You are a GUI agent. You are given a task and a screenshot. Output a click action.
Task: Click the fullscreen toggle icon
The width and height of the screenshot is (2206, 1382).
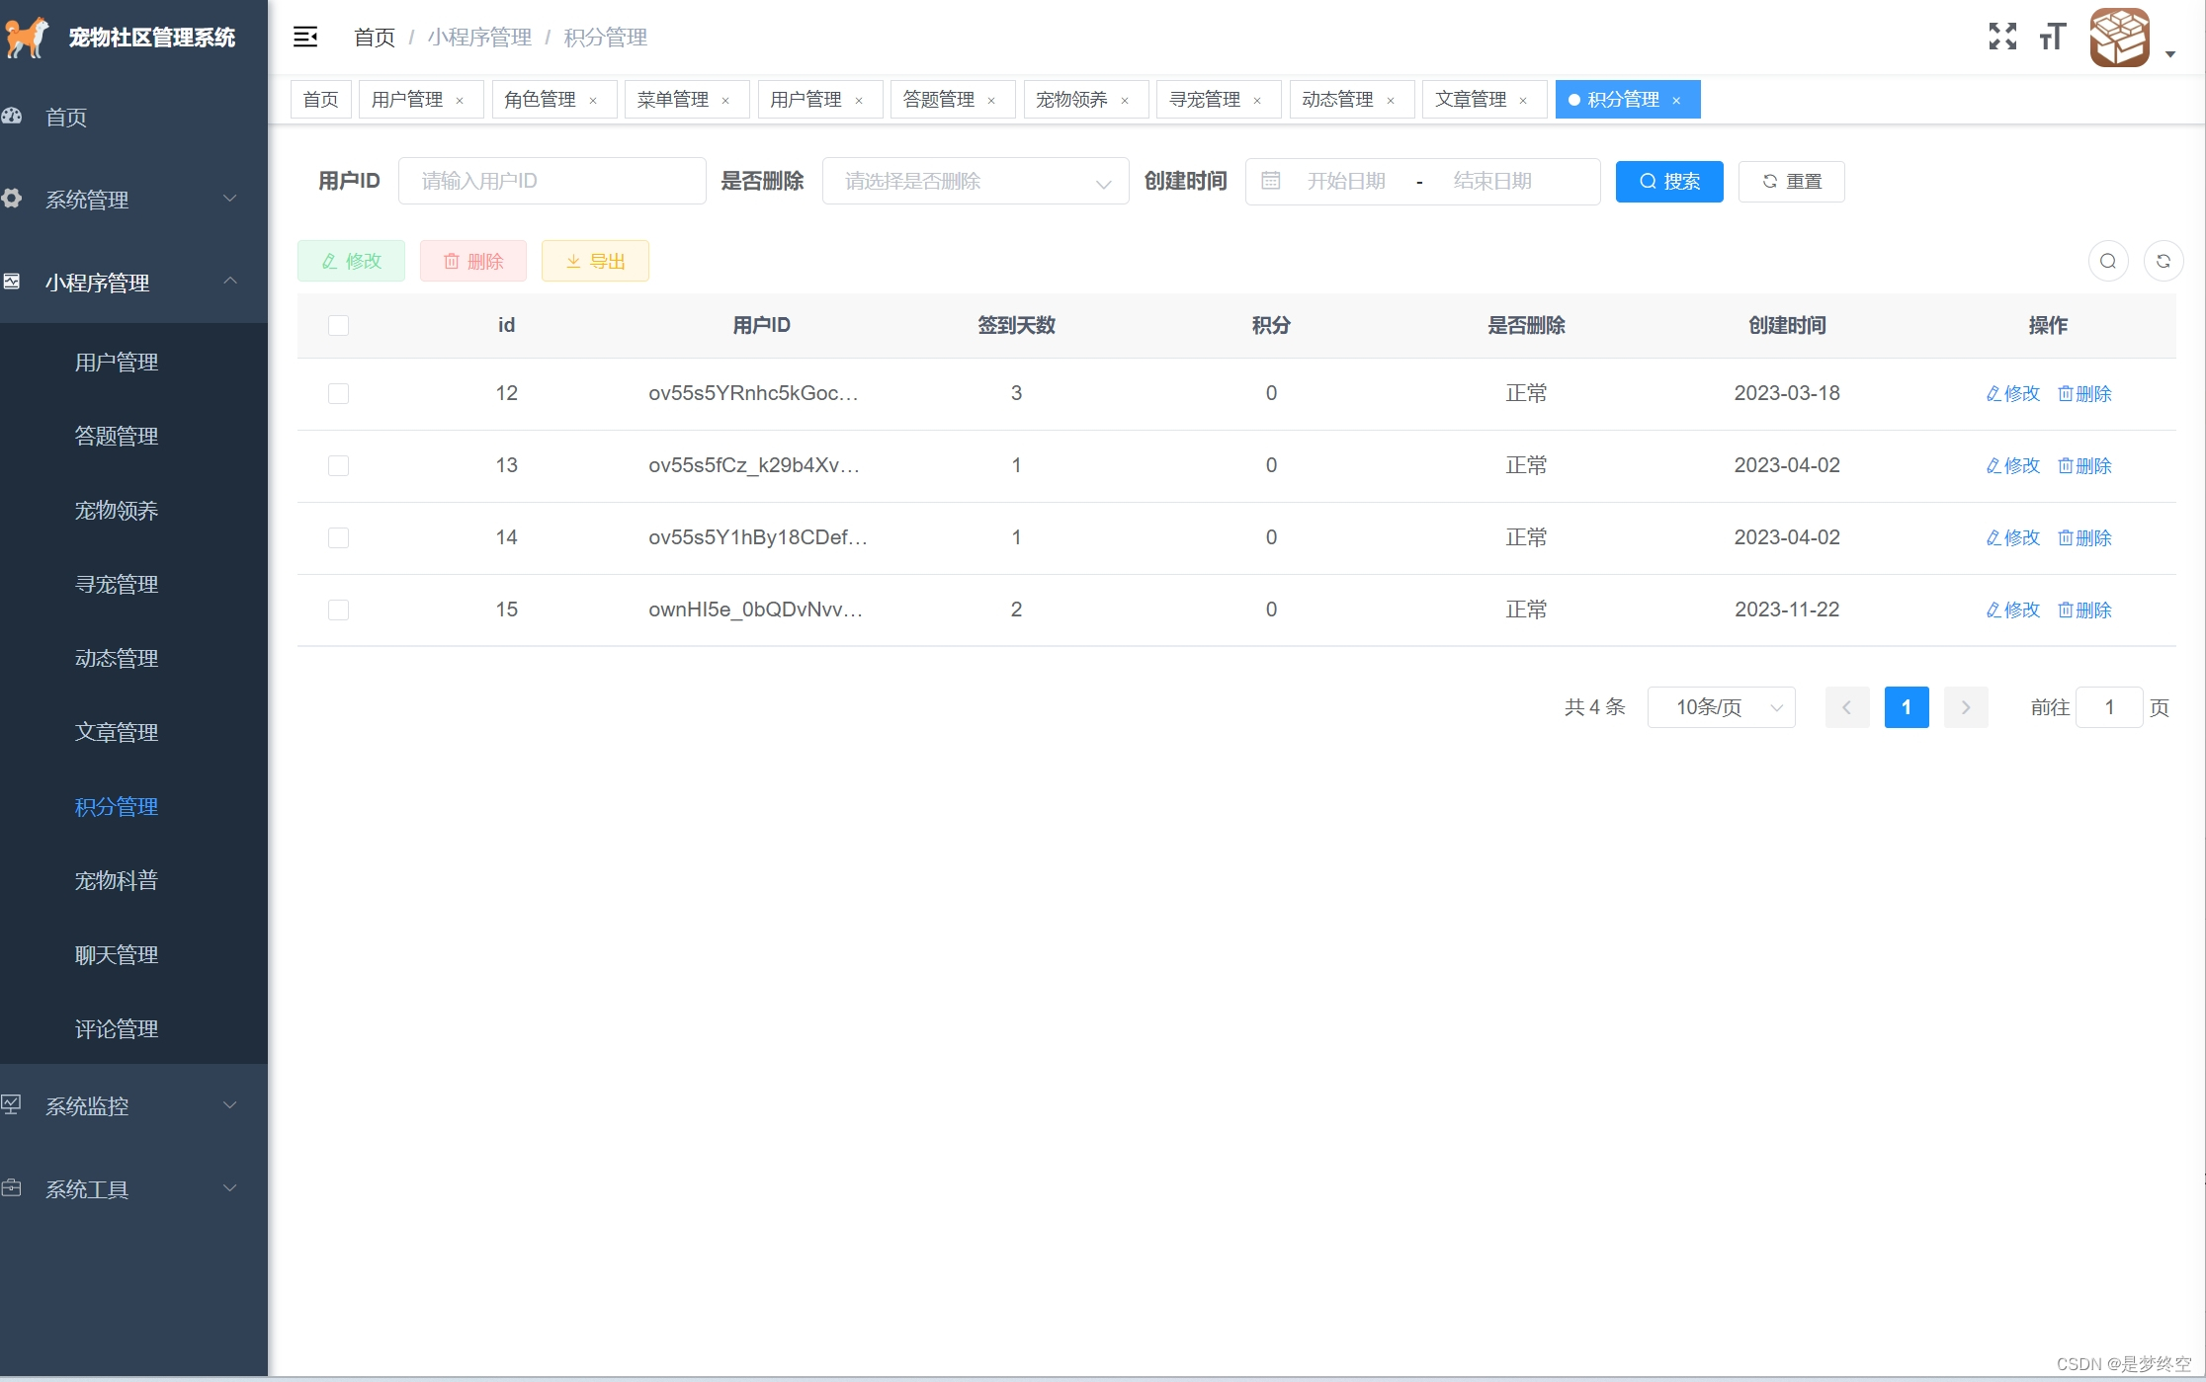(x=2002, y=37)
